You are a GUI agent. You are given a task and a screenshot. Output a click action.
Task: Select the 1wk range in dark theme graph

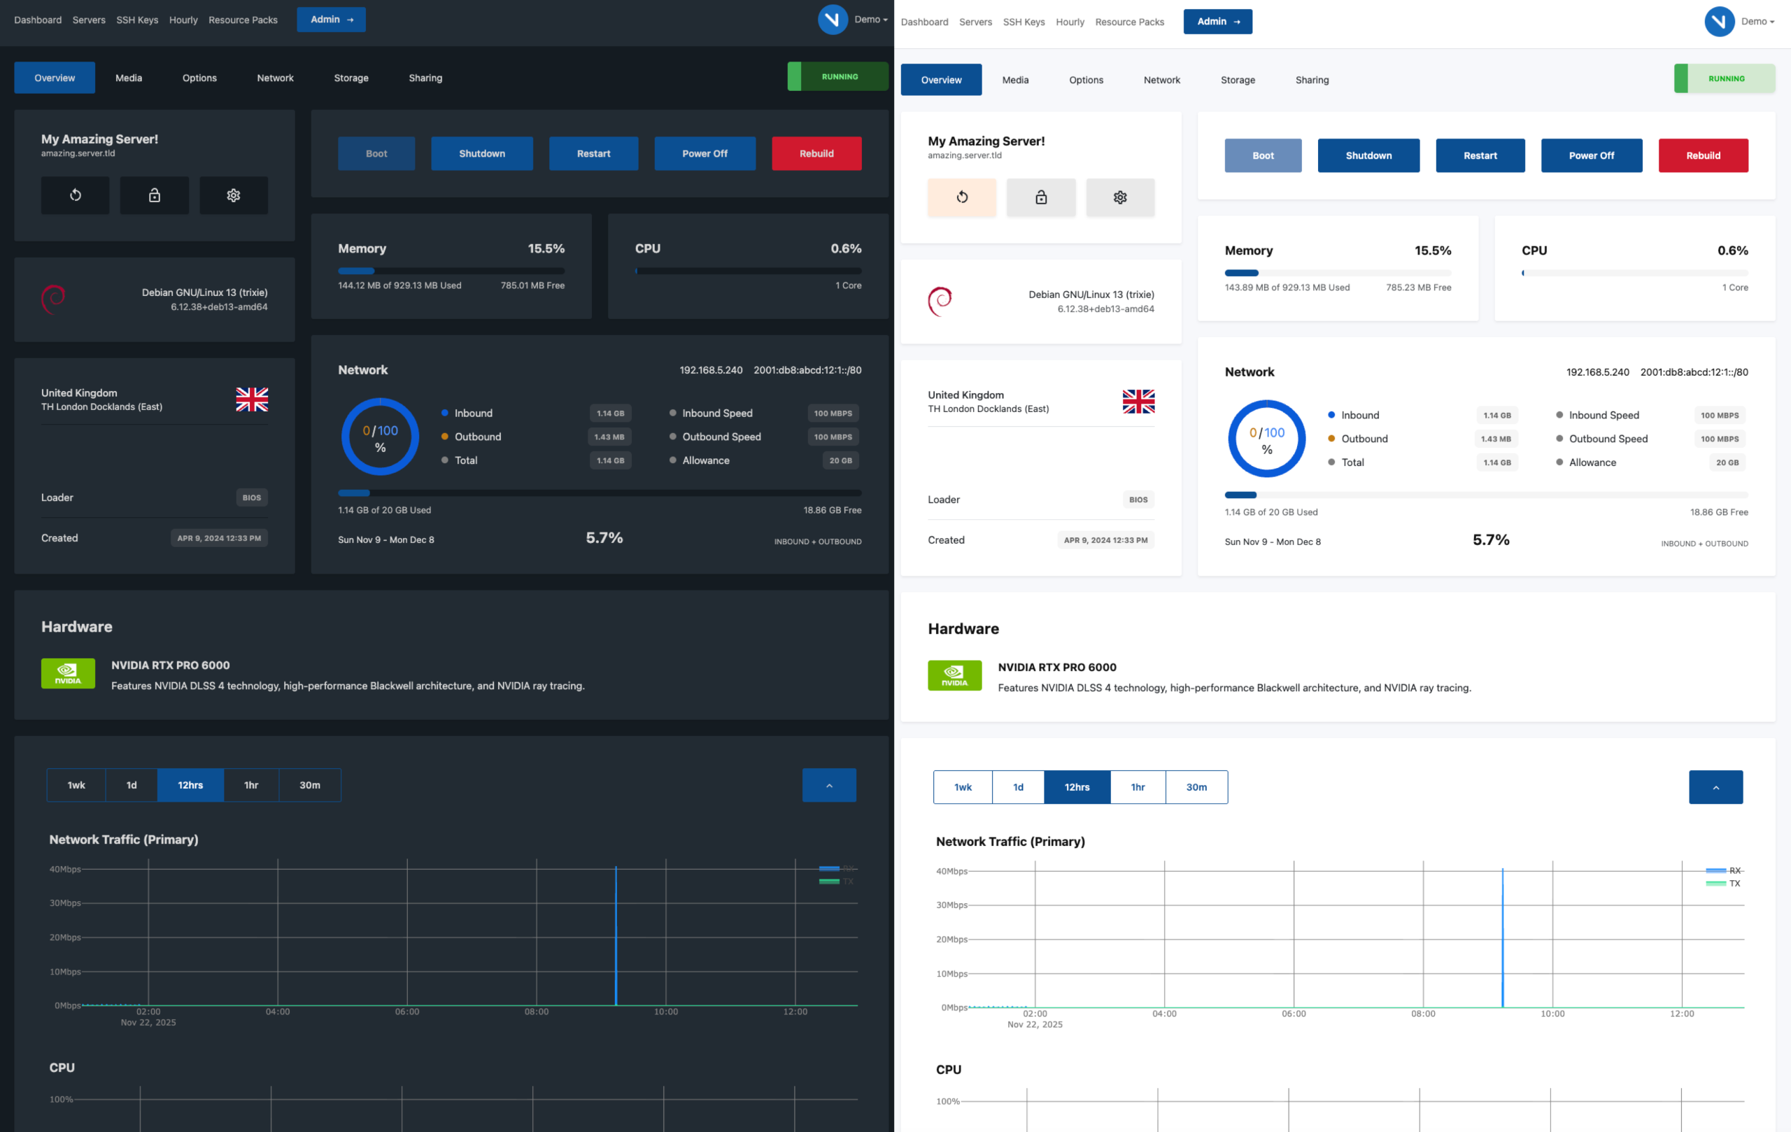tap(76, 785)
